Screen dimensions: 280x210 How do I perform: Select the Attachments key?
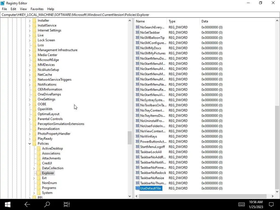[51, 158]
